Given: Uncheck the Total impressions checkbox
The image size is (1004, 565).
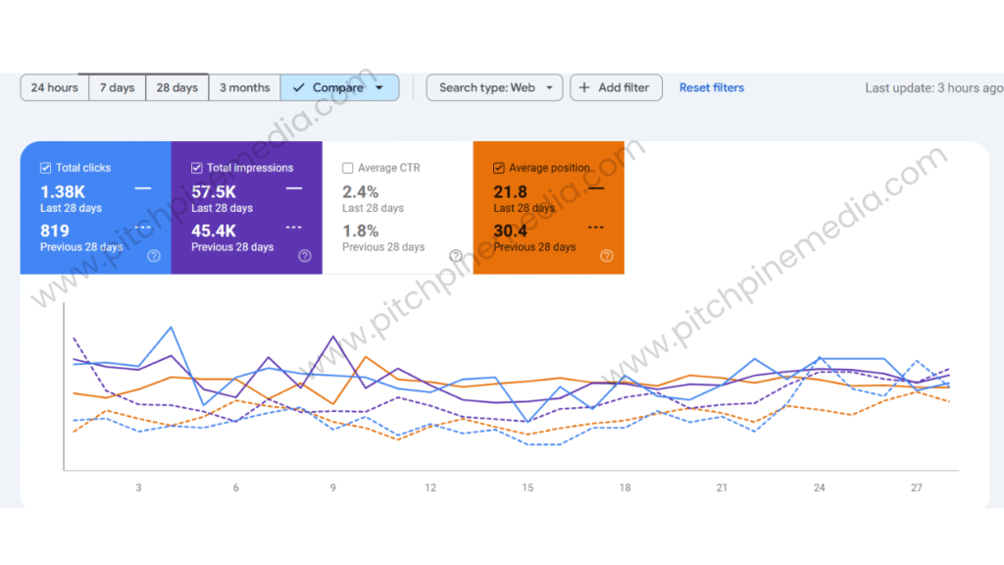Looking at the screenshot, I should tap(196, 168).
